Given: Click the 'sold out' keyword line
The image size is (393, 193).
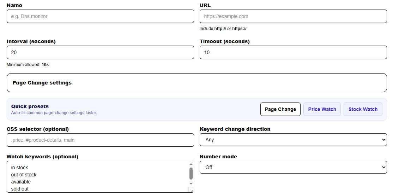Looking at the screenshot, I should (20, 189).
